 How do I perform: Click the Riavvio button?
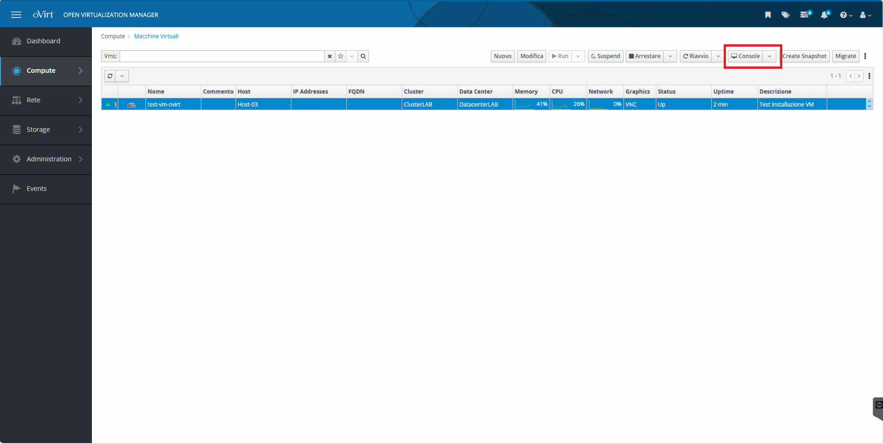point(696,56)
